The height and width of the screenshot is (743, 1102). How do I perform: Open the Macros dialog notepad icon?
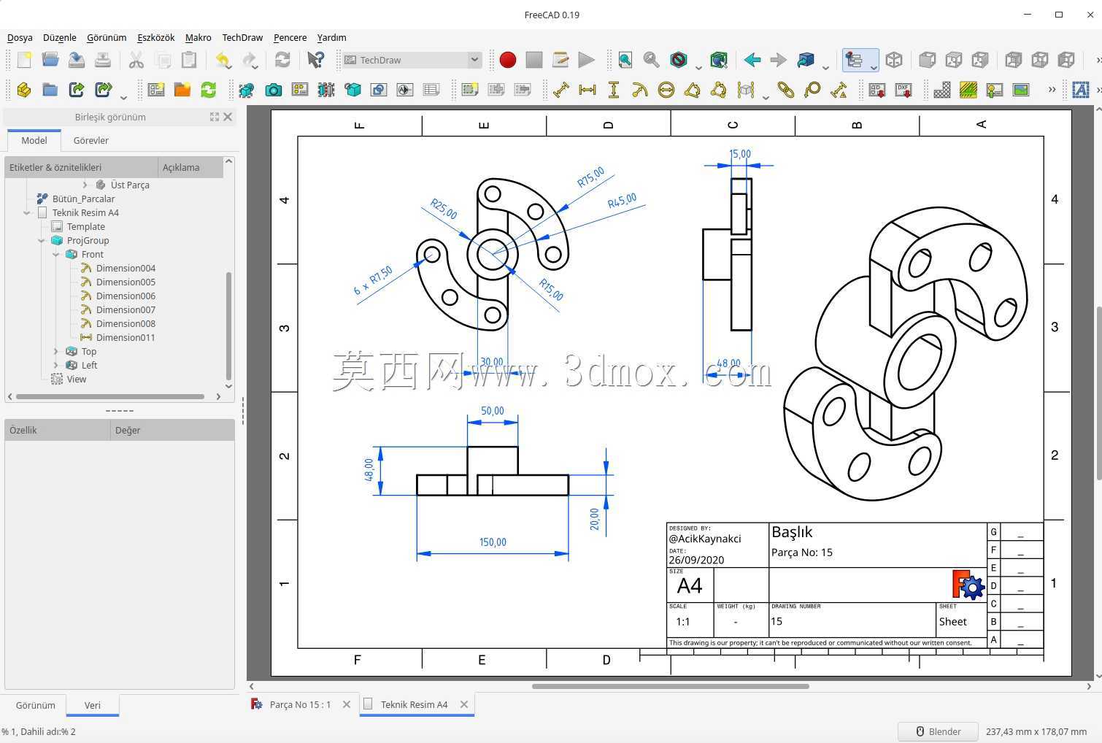pyautogui.click(x=560, y=60)
